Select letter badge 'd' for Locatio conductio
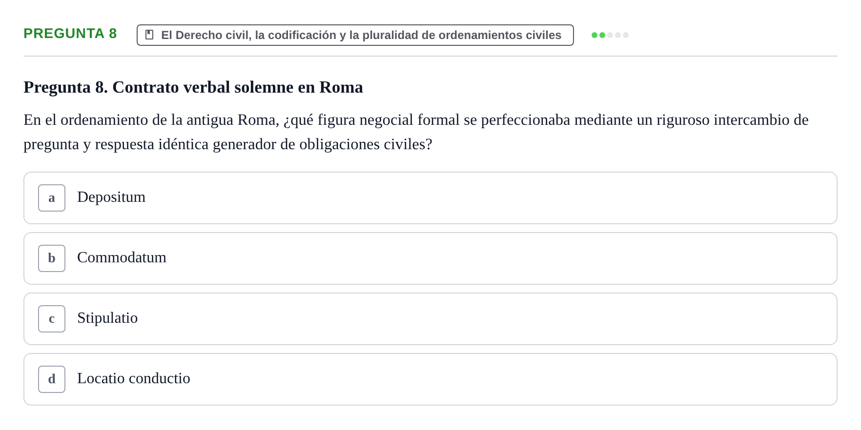The width and height of the screenshot is (861, 430). [x=52, y=379]
